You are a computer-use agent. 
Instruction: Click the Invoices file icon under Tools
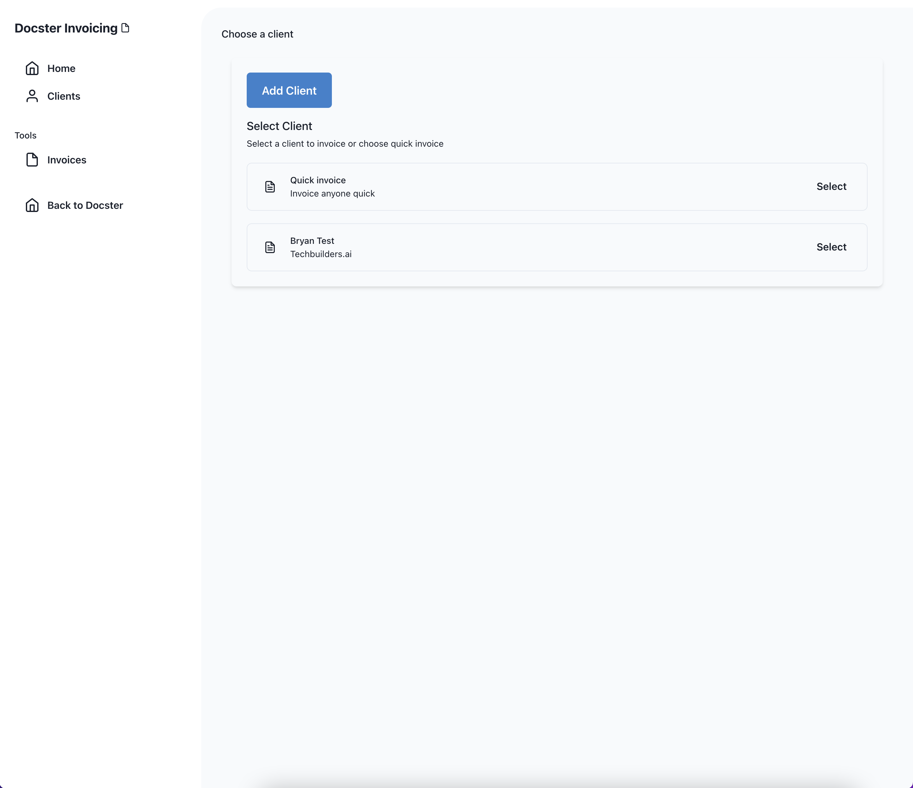pos(32,160)
